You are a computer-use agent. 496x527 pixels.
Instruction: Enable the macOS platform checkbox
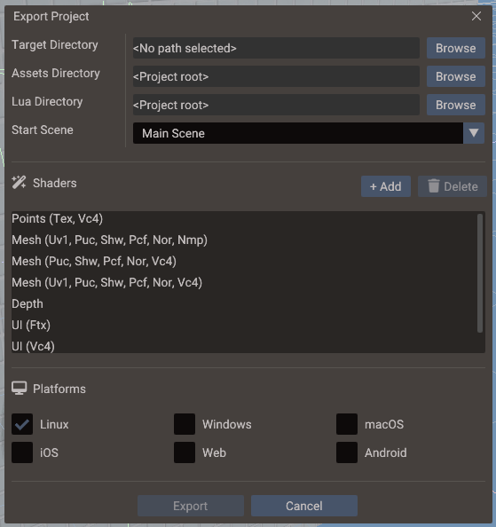347,424
